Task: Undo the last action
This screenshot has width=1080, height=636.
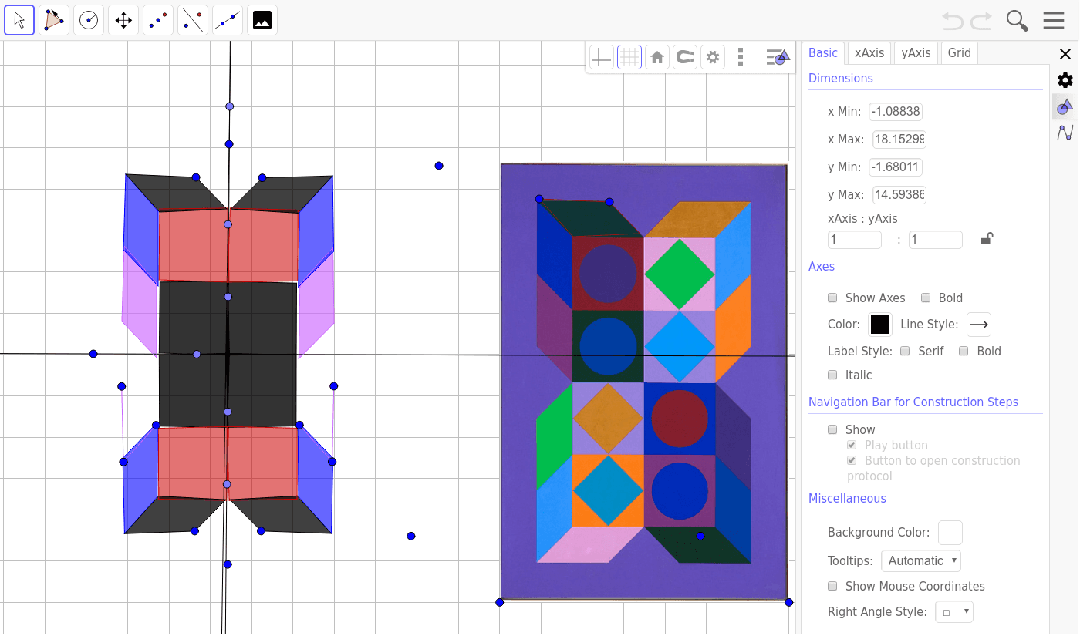Action: [x=953, y=21]
